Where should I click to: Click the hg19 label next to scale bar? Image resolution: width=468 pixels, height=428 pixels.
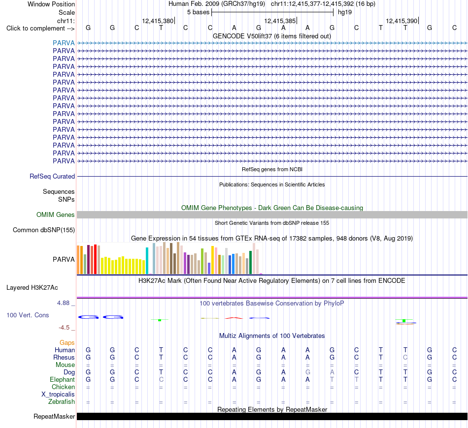pyautogui.click(x=345, y=12)
